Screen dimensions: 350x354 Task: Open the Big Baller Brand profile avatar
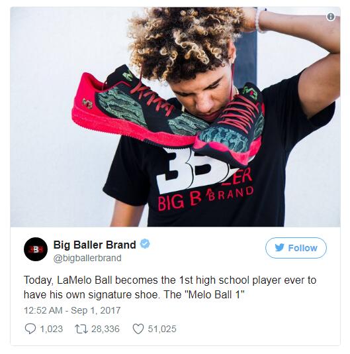click(36, 249)
